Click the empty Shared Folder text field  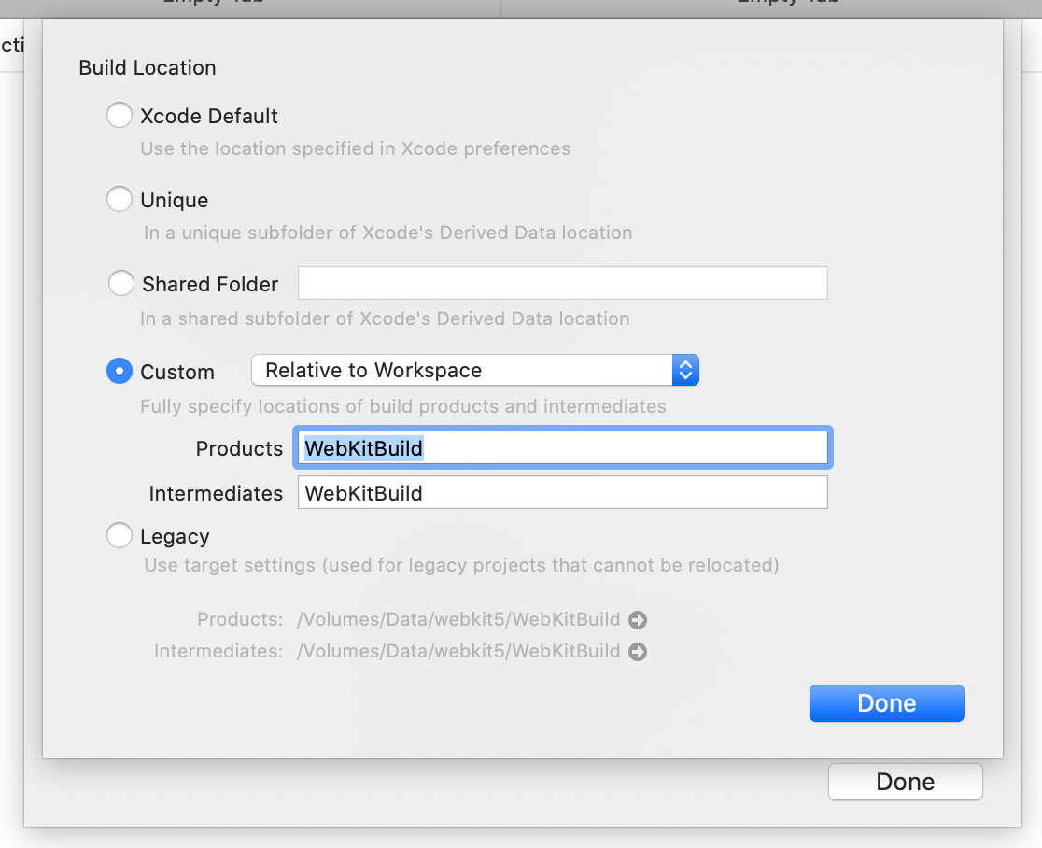(562, 283)
